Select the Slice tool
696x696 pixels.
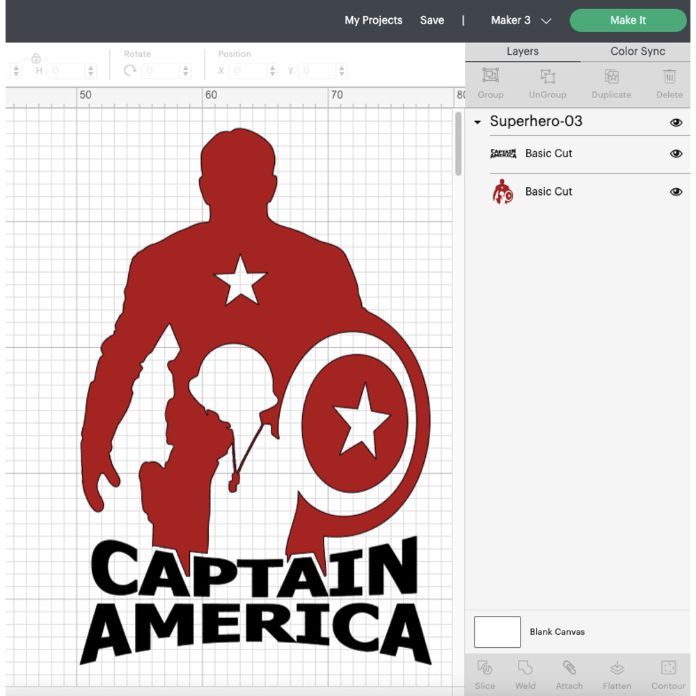(484, 672)
